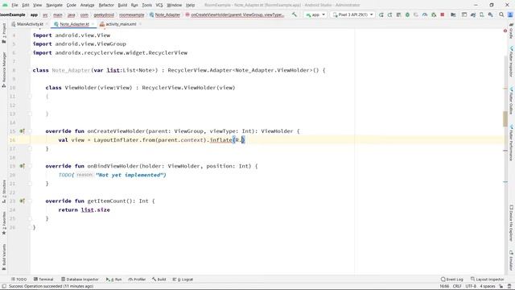Click override gutter icon for onBindViewHolder
Screen dimensions: 515x290
pyautogui.click(x=22, y=166)
